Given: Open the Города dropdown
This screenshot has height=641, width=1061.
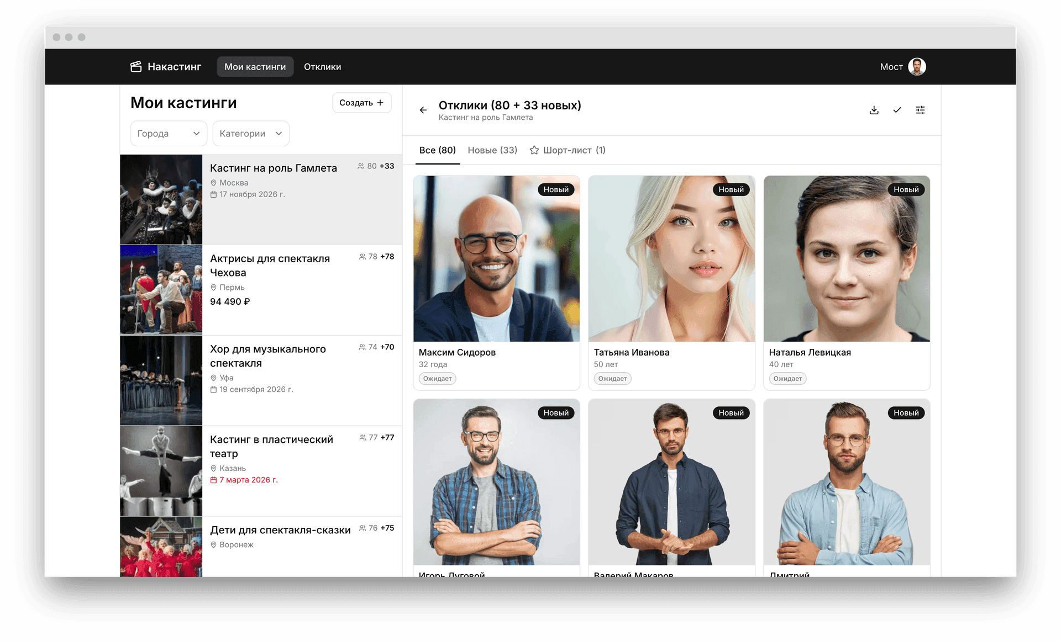Looking at the screenshot, I should click(x=169, y=134).
